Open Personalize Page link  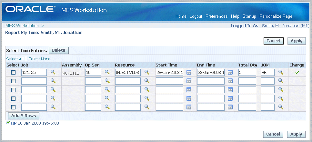pos(276,16)
